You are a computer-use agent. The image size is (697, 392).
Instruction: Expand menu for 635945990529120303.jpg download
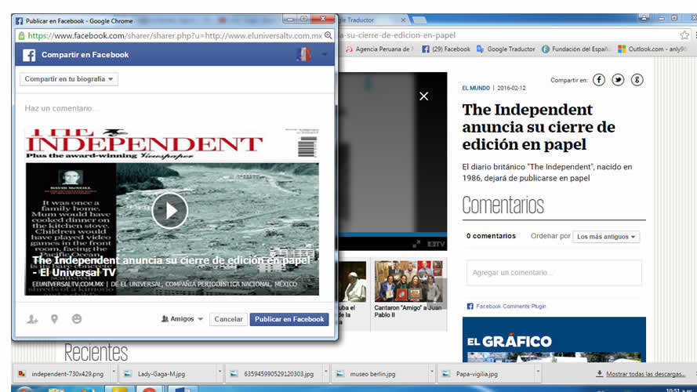326,372
